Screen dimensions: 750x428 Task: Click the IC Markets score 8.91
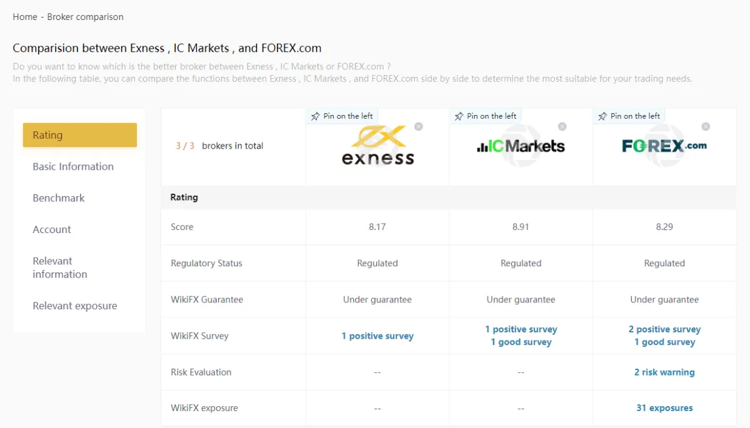point(521,227)
